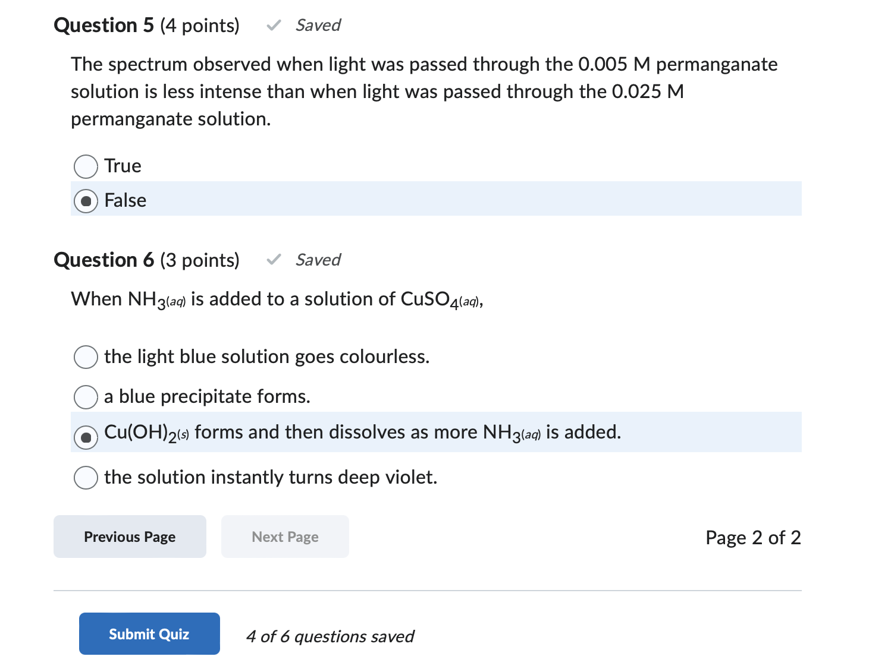Click the NH3 added to CuSO4 question text
This screenshot has width=891, height=672.
click(277, 299)
